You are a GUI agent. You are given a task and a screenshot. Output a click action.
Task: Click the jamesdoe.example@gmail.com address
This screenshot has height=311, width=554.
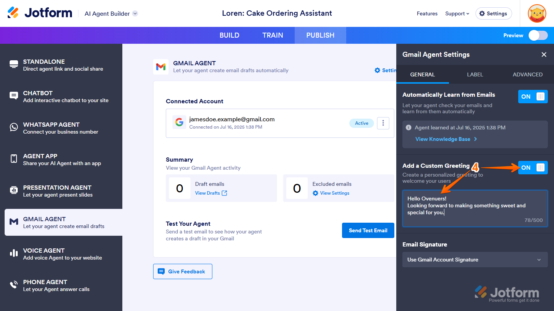pos(232,119)
